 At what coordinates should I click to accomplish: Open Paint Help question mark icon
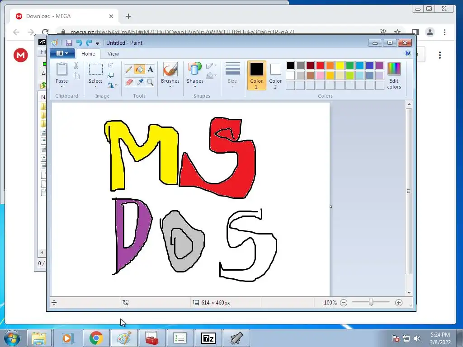point(408,53)
